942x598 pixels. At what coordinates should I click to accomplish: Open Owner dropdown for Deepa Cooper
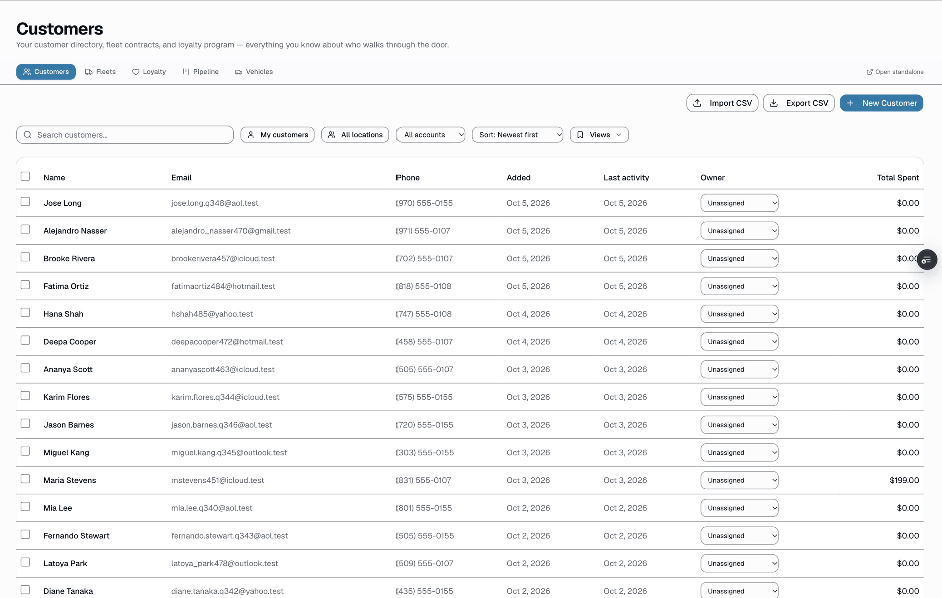click(739, 341)
